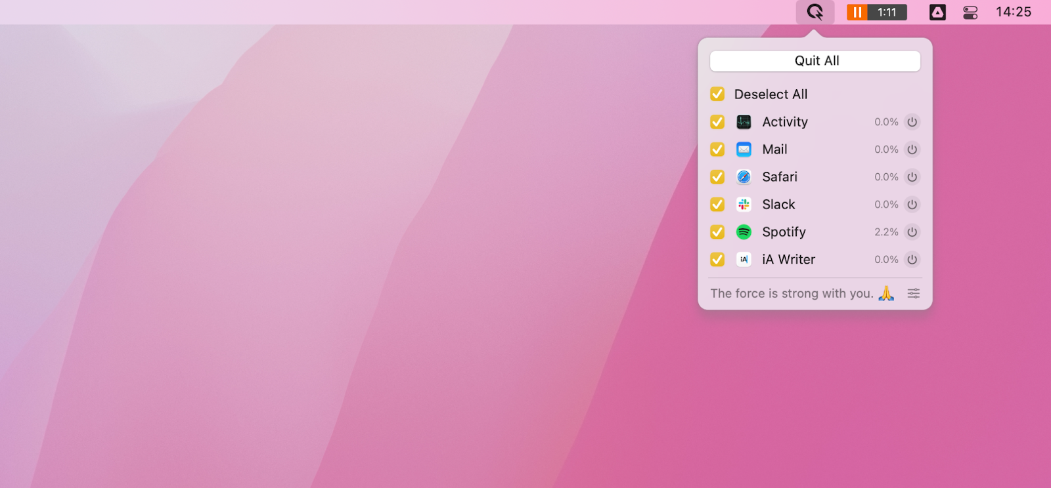This screenshot has height=488, width=1051.
Task: Quit Safari with its power icon
Action: (912, 177)
